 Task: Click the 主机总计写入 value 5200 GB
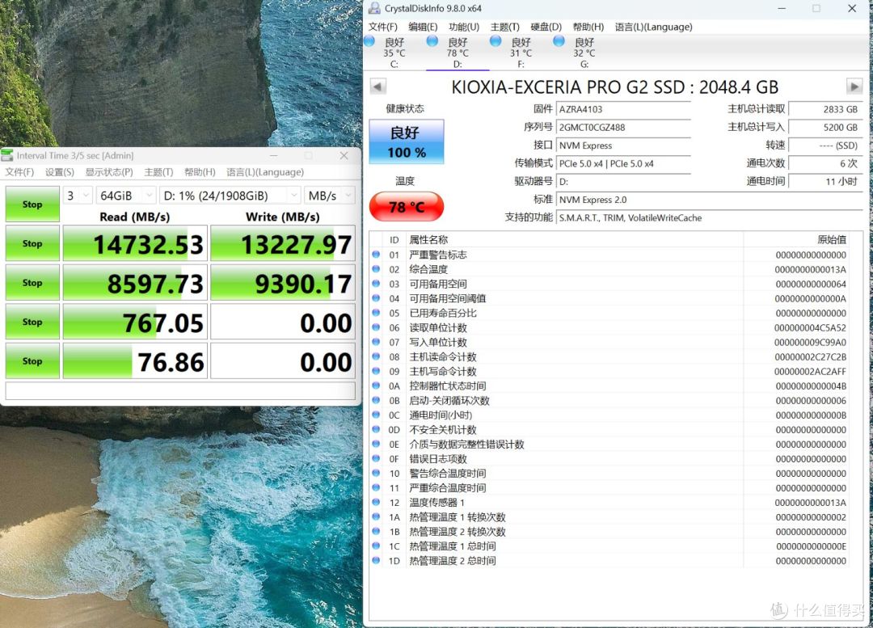[825, 127]
